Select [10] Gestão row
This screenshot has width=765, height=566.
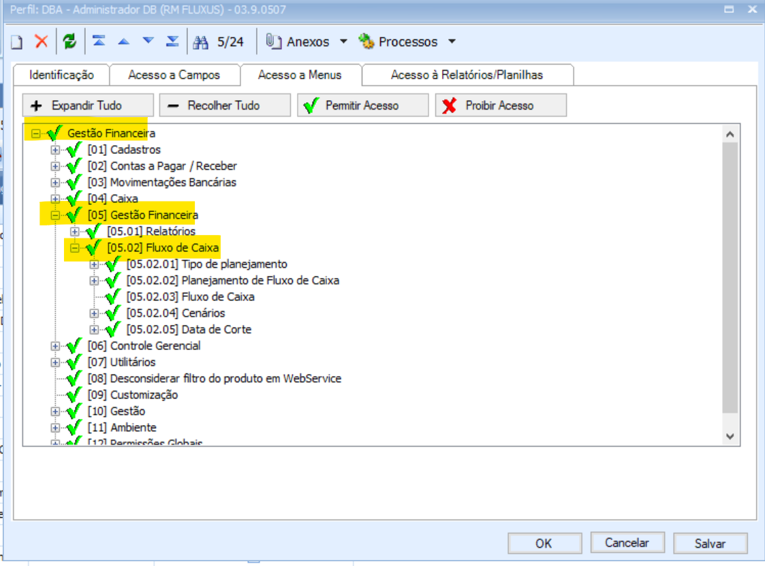tap(116, 411)
